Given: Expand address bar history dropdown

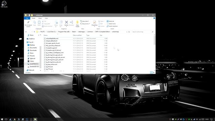Looking at the screenshot, I should [x=127, y=32].
